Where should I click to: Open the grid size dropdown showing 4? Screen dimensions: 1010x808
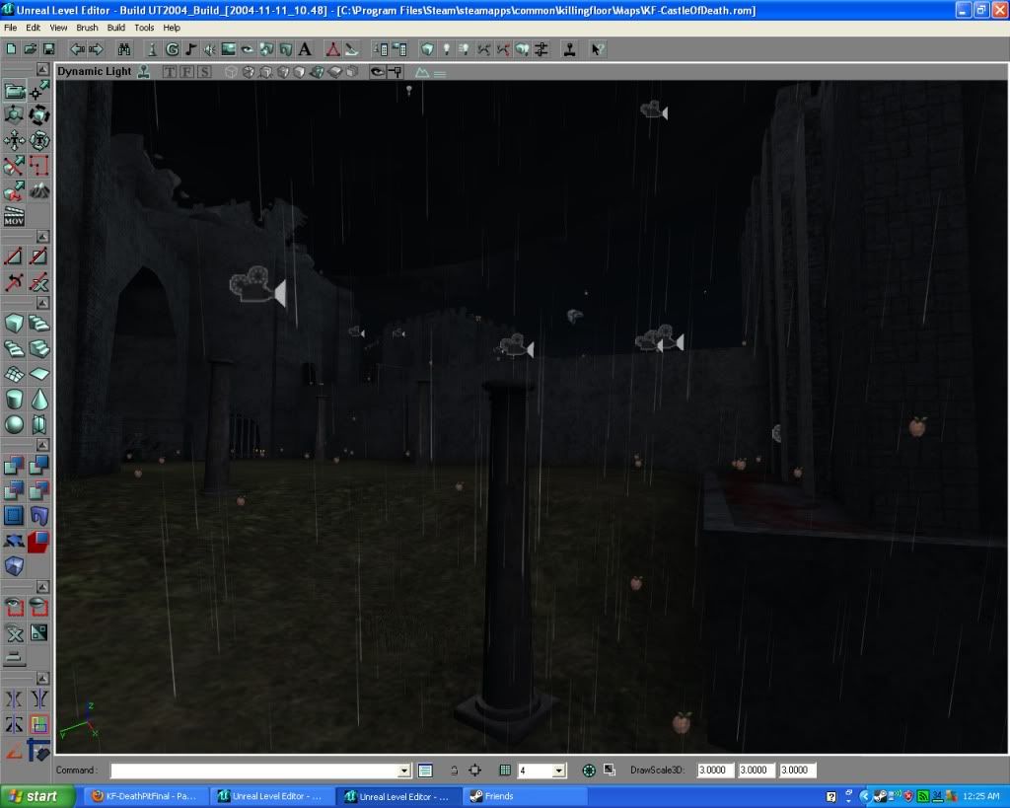point(559,771)
